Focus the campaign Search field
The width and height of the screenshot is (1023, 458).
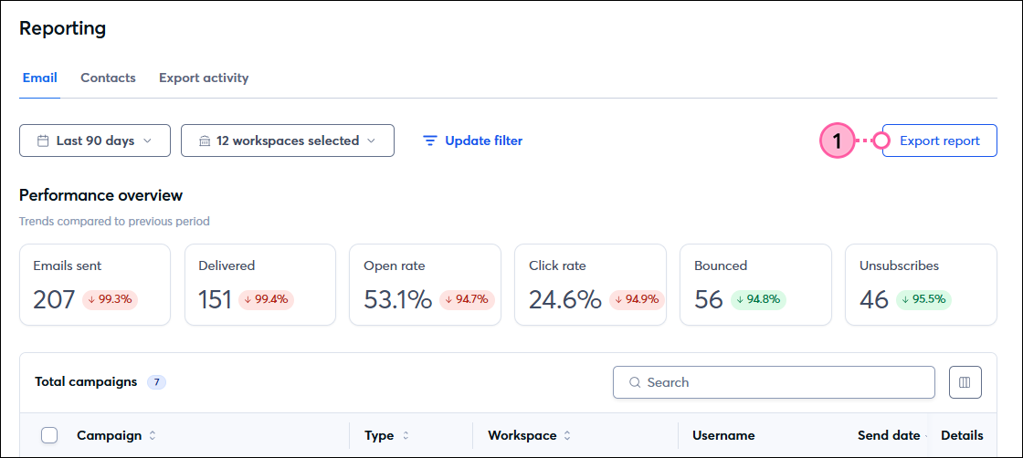(x=774, y=382)
